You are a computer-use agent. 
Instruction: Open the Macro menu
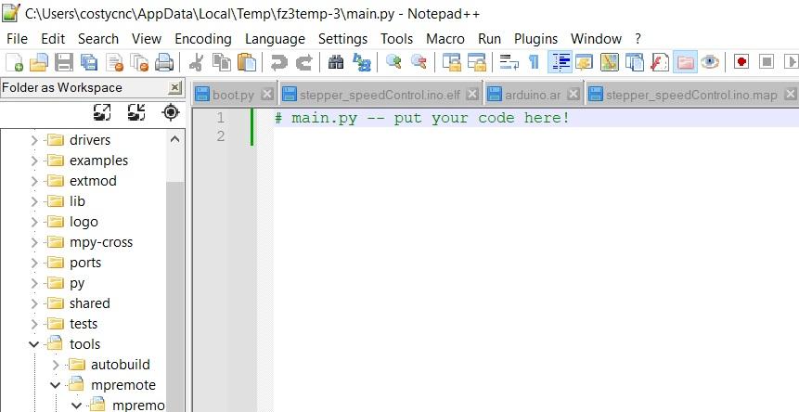click(x=445, y=39)
